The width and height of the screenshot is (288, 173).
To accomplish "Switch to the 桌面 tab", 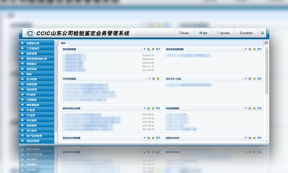I will [63, 43].
